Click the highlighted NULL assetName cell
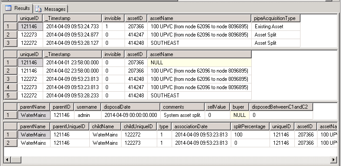Image resolution: width=341 pixels, height=166 pixels. [x=199, y=63]
